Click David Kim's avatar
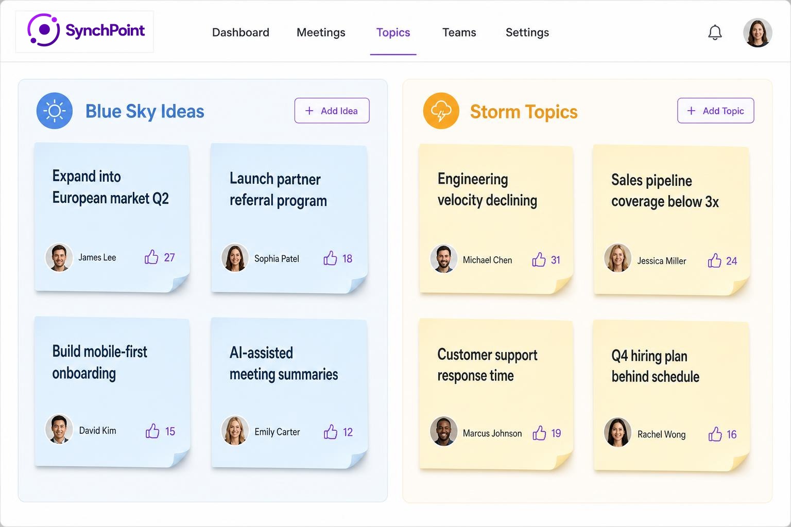Screen dimensions: 791x527 (59, 429)
